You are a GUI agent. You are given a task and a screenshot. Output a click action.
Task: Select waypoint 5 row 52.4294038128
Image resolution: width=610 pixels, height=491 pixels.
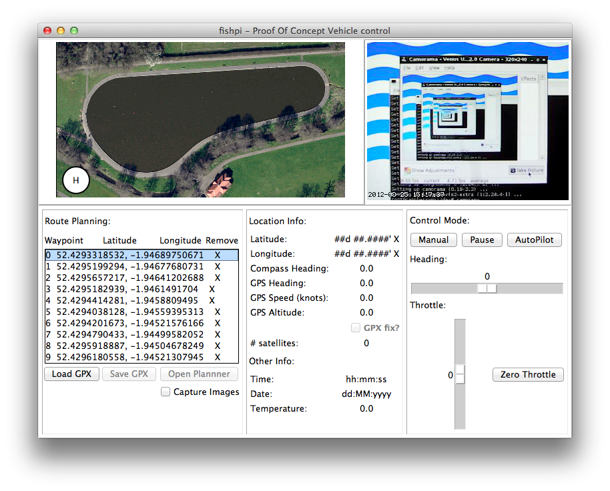point(141,312)
